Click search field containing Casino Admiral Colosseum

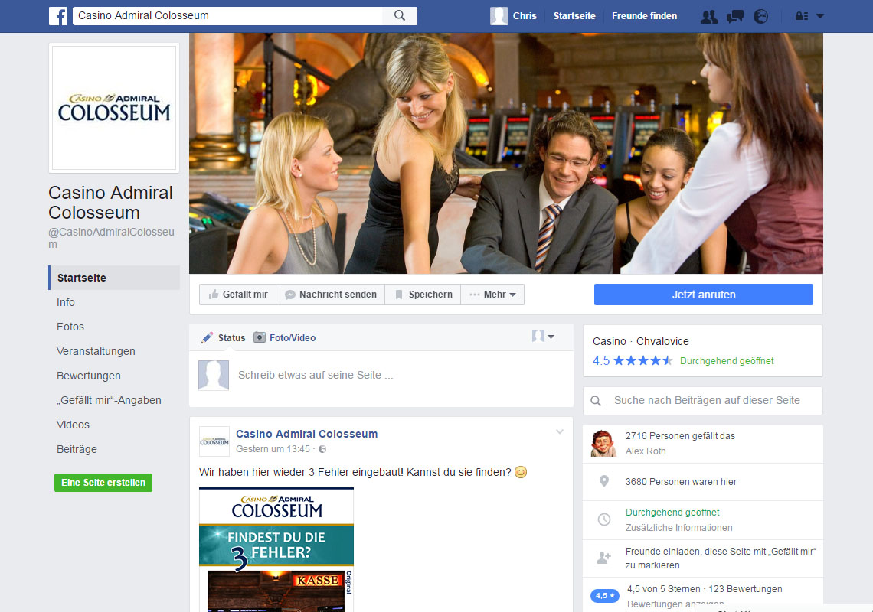pyautogui.click(x=227, y=15)
